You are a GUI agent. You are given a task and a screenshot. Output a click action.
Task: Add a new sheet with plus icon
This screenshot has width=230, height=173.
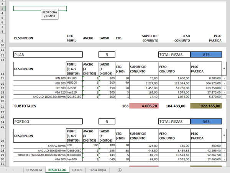[120, 170]
